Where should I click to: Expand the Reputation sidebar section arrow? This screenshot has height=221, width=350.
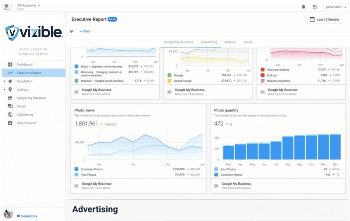click(4, 81)
